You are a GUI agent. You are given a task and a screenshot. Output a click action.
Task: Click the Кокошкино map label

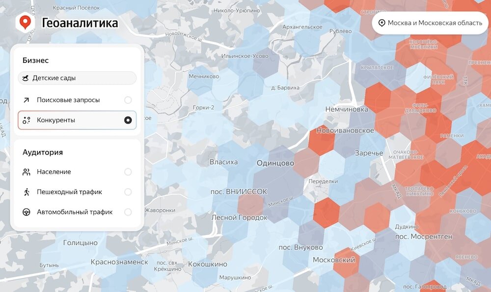pos(208,264)
